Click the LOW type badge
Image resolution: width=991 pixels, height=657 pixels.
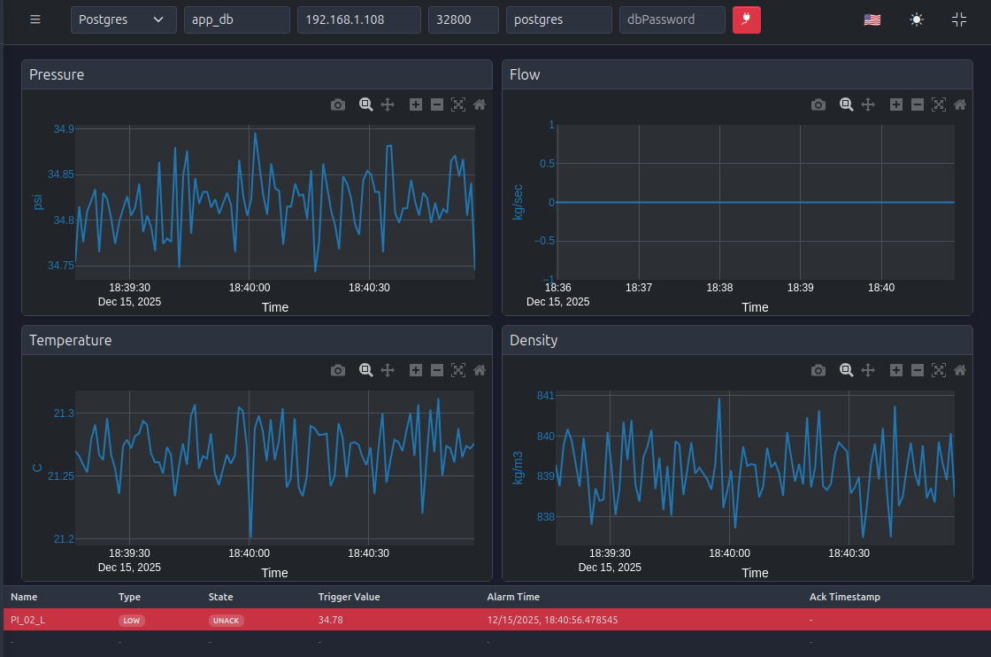(132, 621)
